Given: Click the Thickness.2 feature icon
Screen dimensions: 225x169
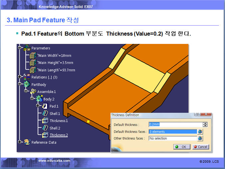Looking at the screenshot, I should click(45, 135).
